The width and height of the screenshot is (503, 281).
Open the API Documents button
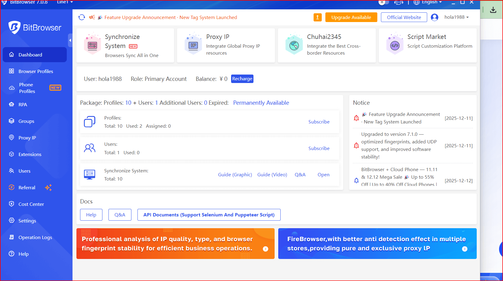pyautogui.click(x=209, y=215)
